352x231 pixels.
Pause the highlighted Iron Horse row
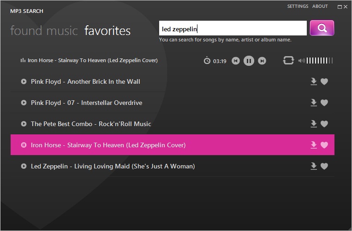click(24, 145)
